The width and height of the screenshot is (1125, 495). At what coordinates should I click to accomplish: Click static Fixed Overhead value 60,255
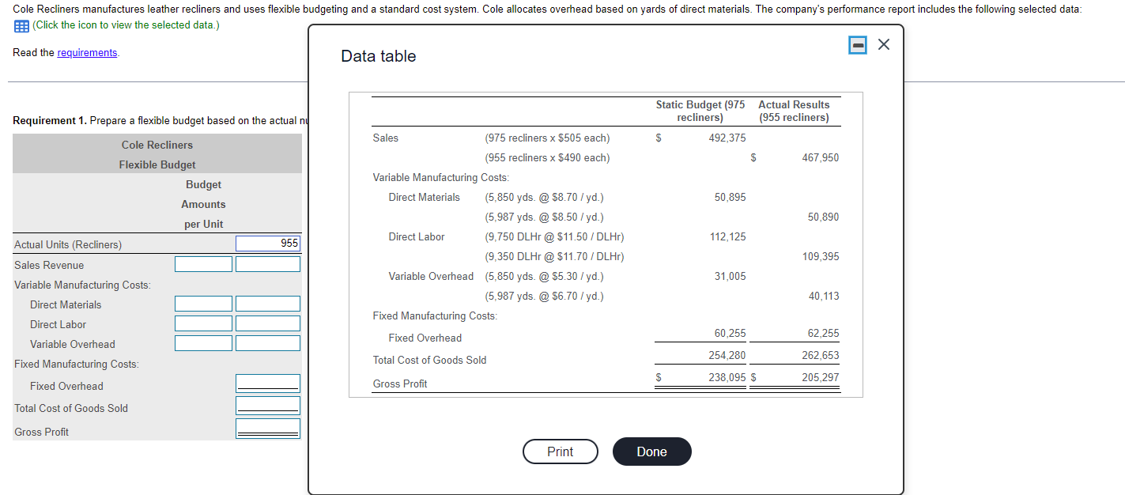(730, 333)
